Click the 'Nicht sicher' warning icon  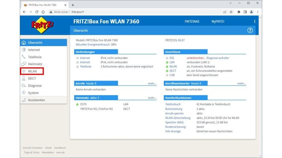pos(51,12)
